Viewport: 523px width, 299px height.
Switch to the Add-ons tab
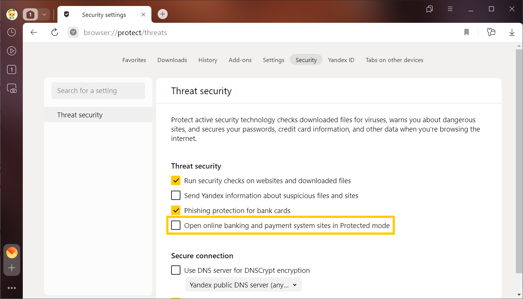240,60
